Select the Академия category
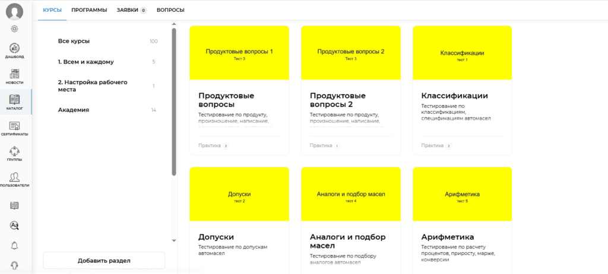Image resolution: width=608 pixels, height=274 pixels. [x=74, y=110]
